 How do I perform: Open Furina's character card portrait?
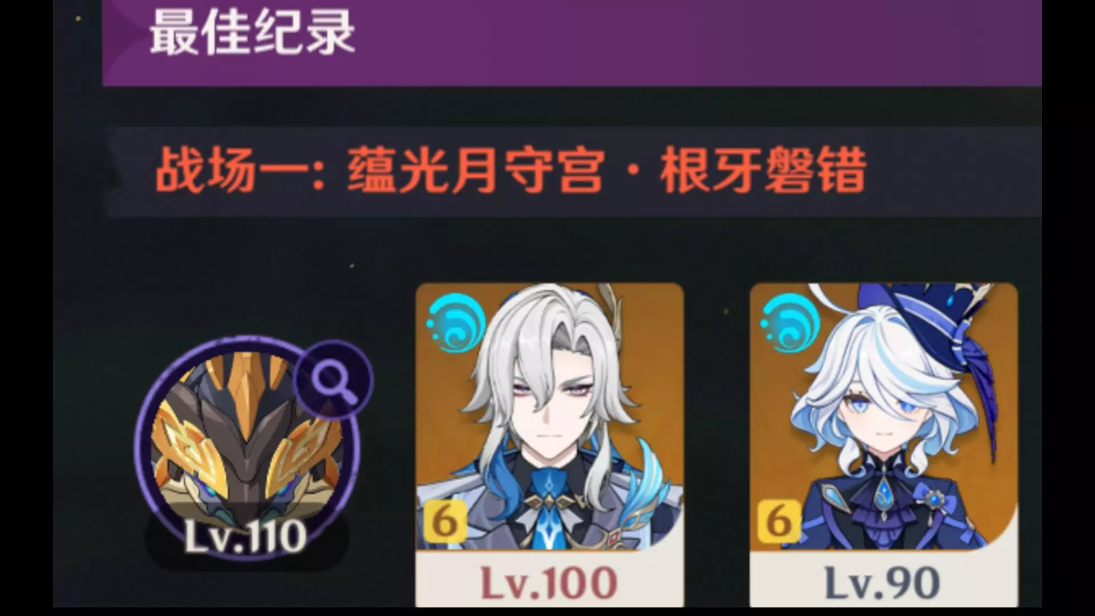[x=884, y=417]
